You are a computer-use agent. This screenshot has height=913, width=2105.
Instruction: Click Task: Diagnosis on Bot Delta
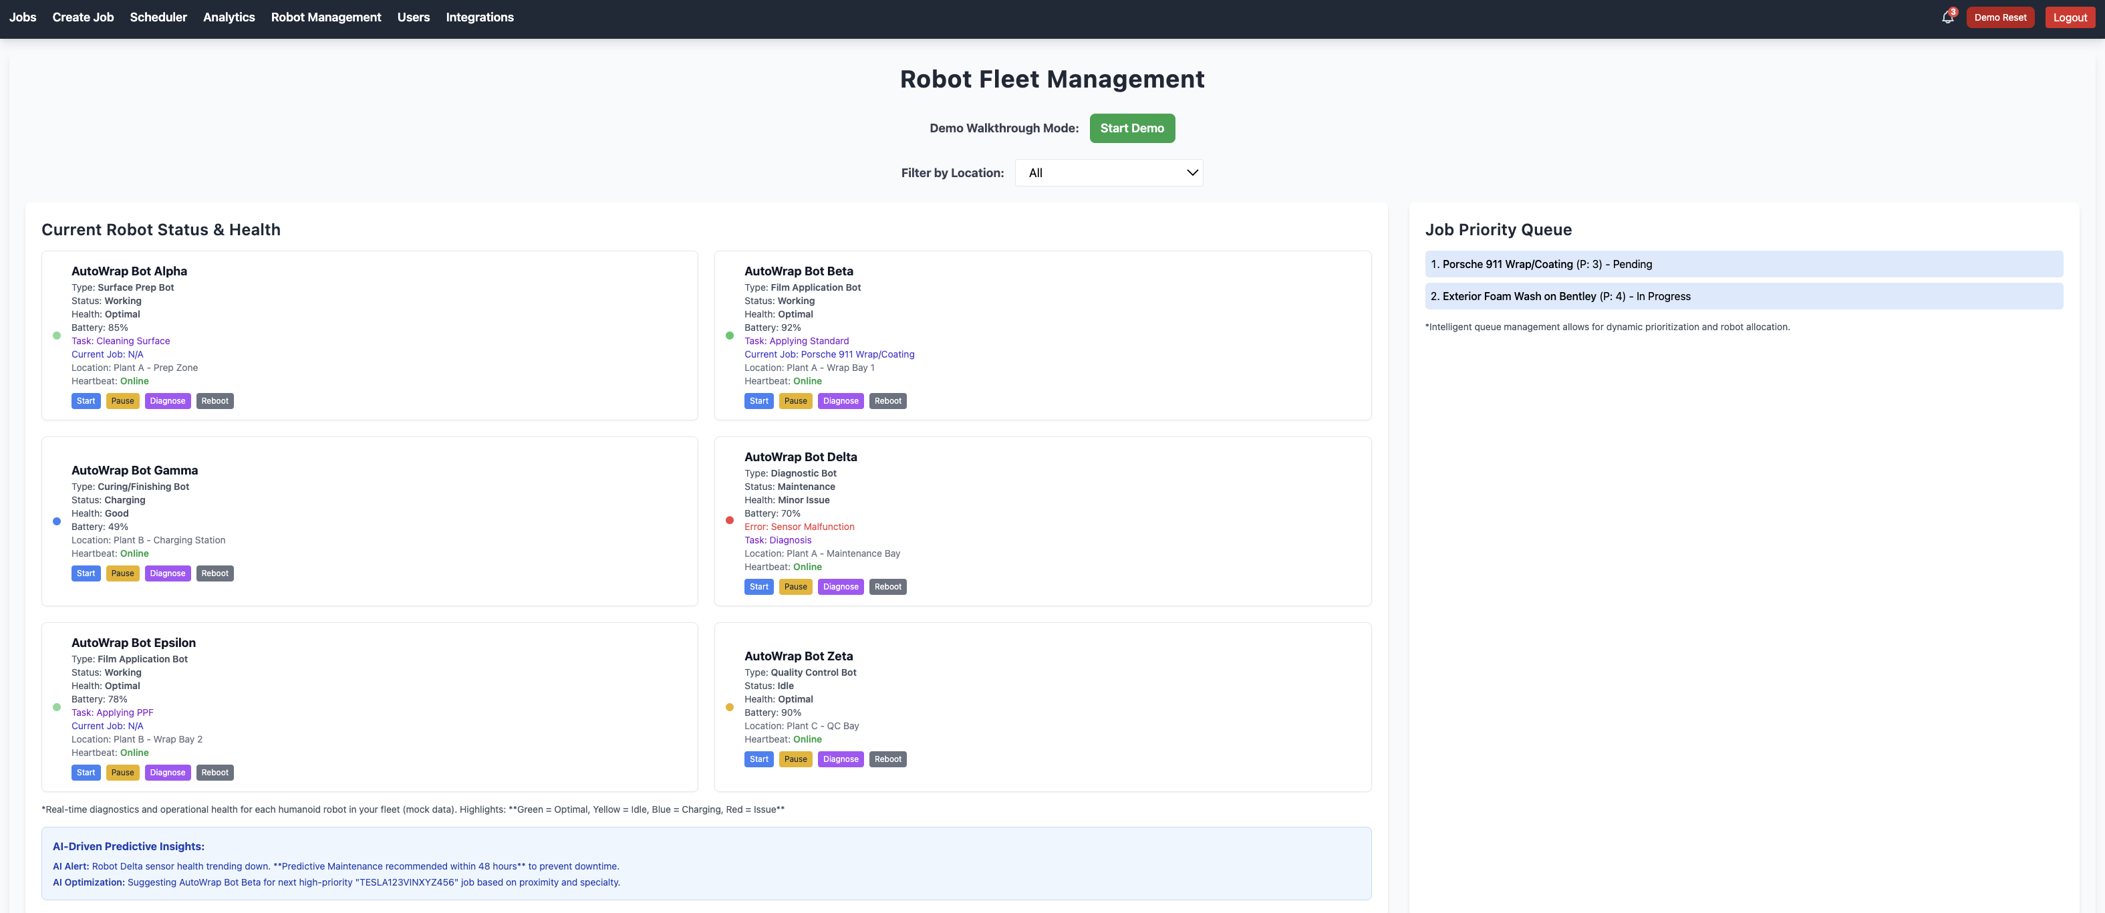tap(778, 540)
